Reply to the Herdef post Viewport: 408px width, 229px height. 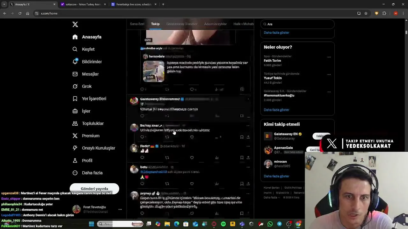coord(142,157)
